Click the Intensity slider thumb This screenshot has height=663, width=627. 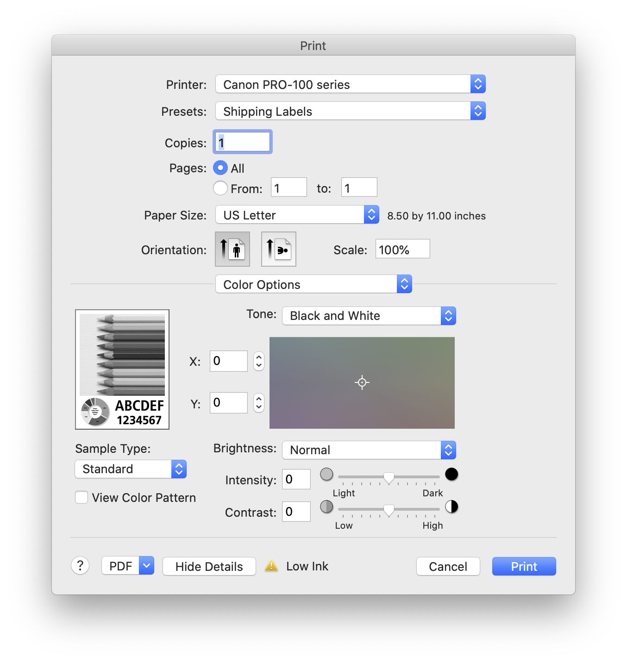[x=389, y=478]
